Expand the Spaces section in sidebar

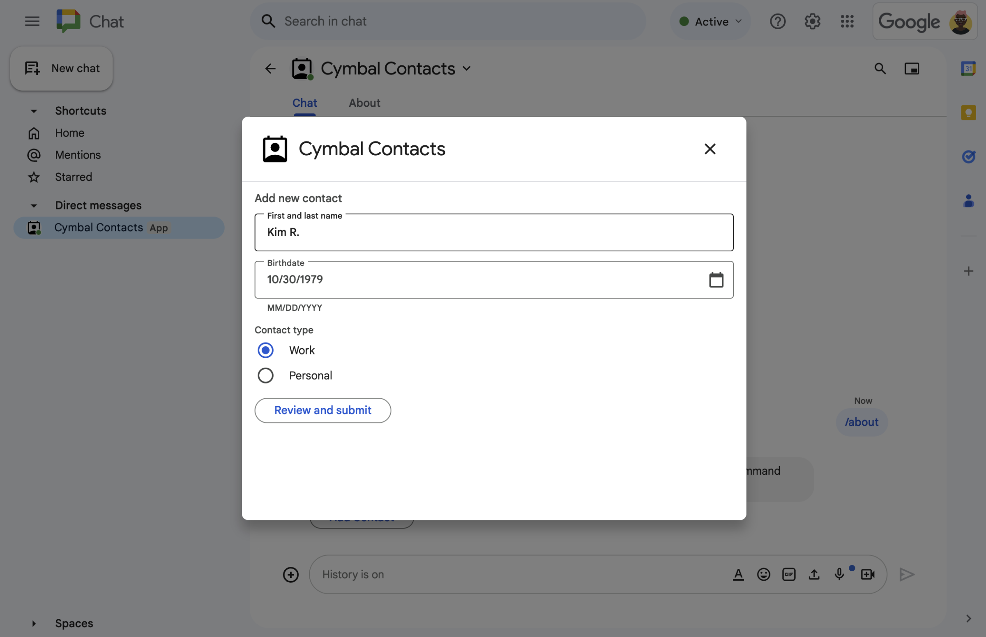point(33,623)
